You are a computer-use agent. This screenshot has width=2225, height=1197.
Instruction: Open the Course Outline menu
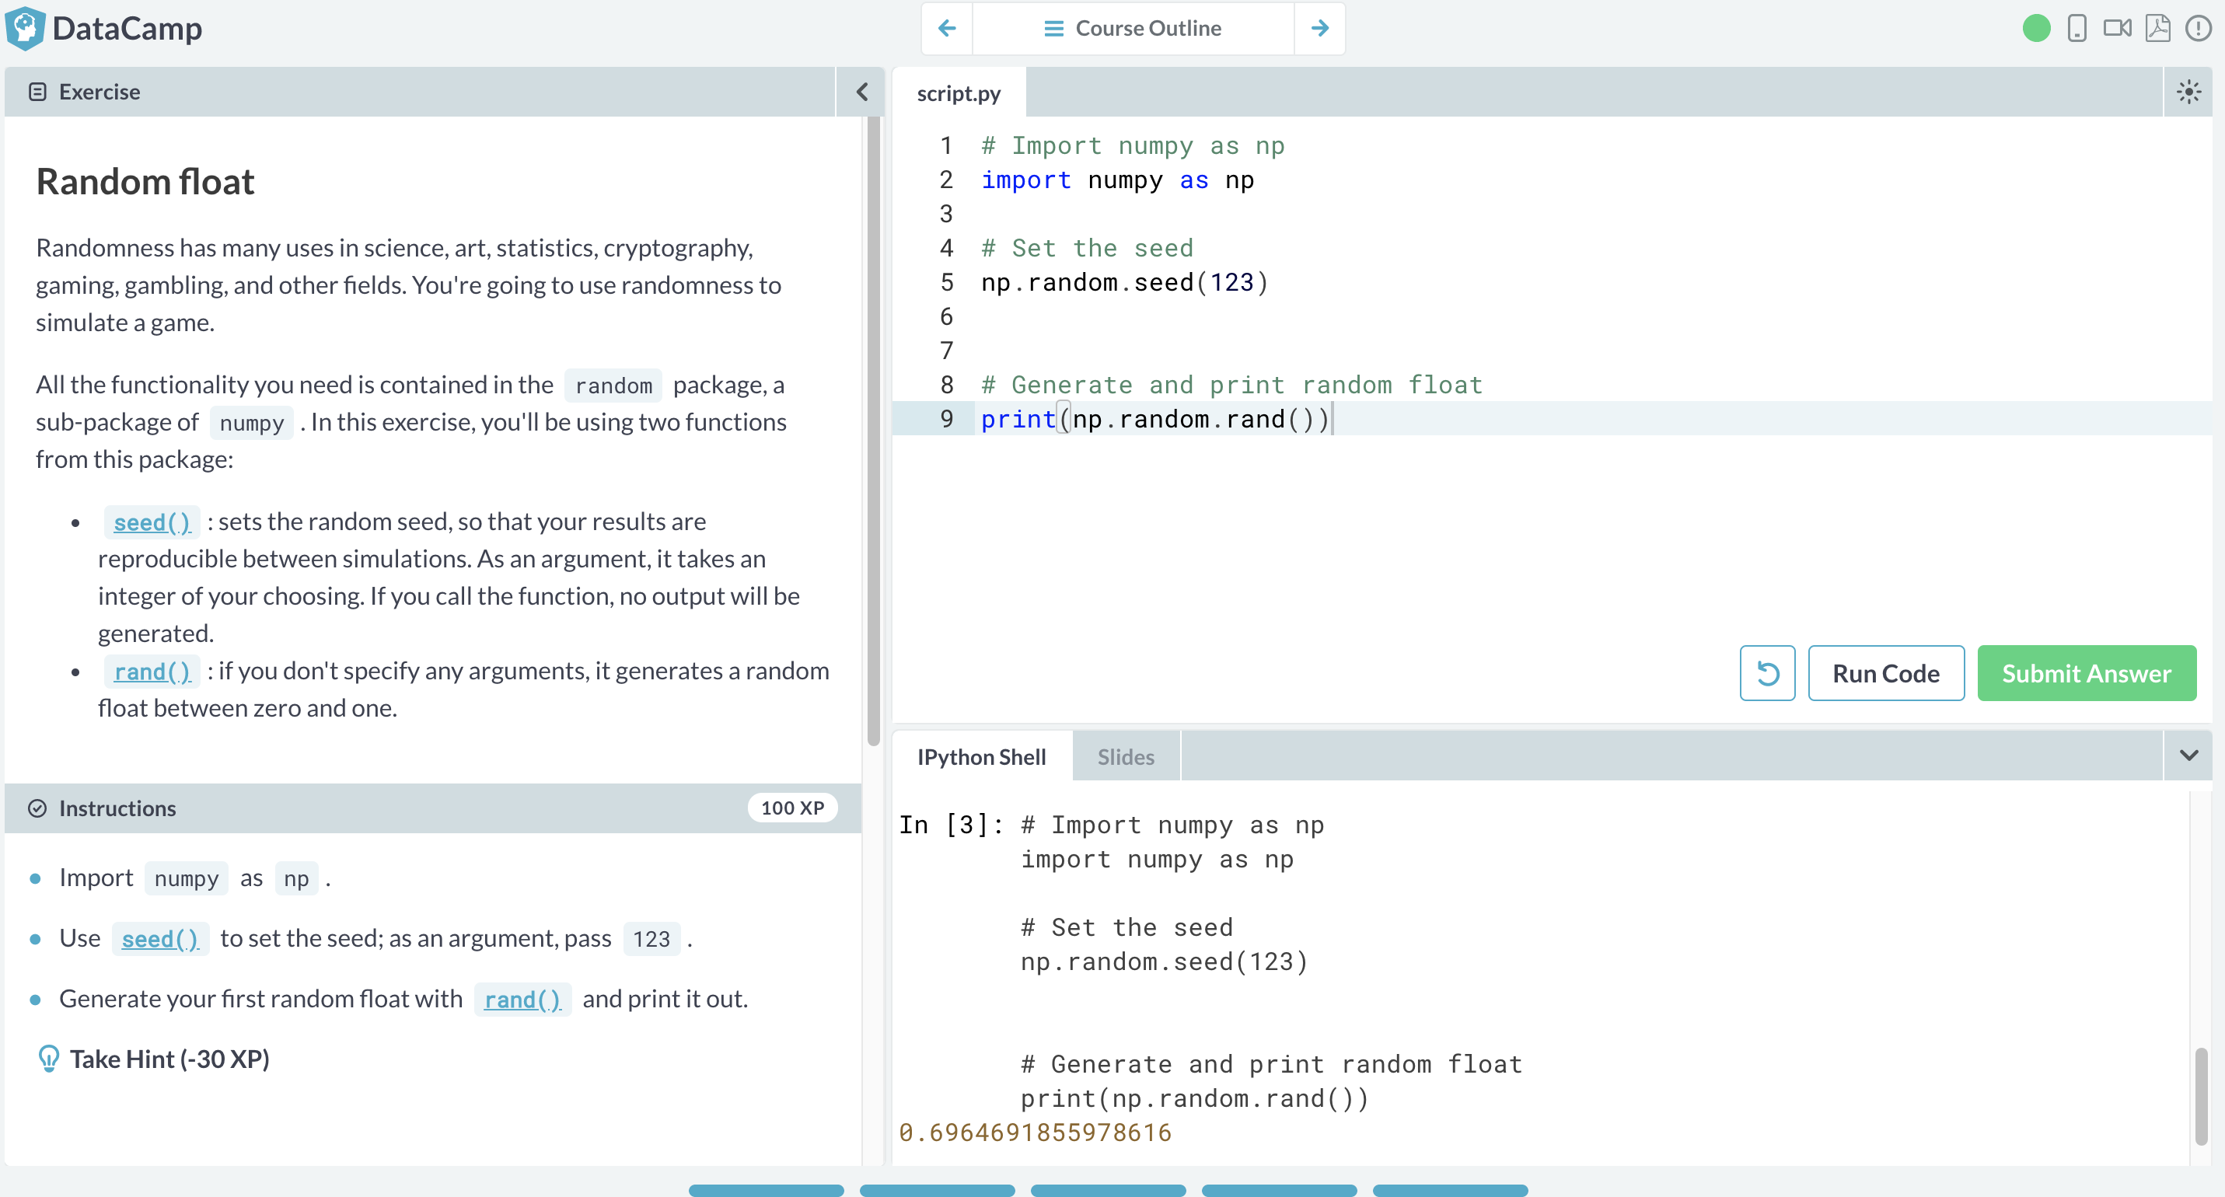click(1133, 29)
